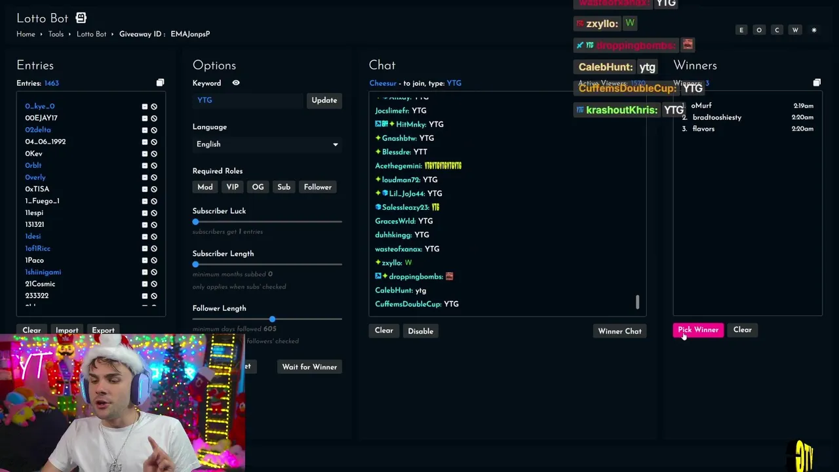
Task: Remove entry 1Paco with the minus box
Action: coord(145,260)
